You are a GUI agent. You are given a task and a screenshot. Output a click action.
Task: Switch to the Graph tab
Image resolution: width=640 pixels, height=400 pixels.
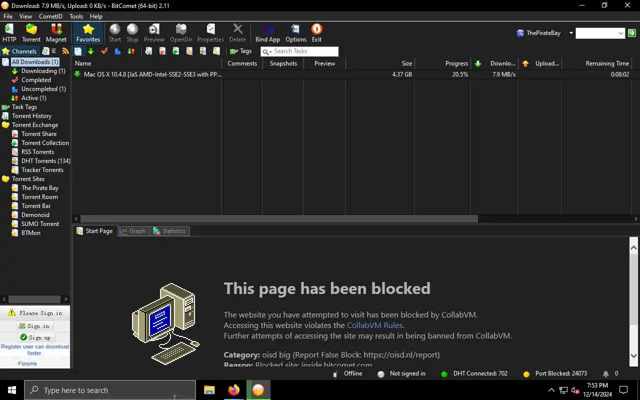point(133,231)
